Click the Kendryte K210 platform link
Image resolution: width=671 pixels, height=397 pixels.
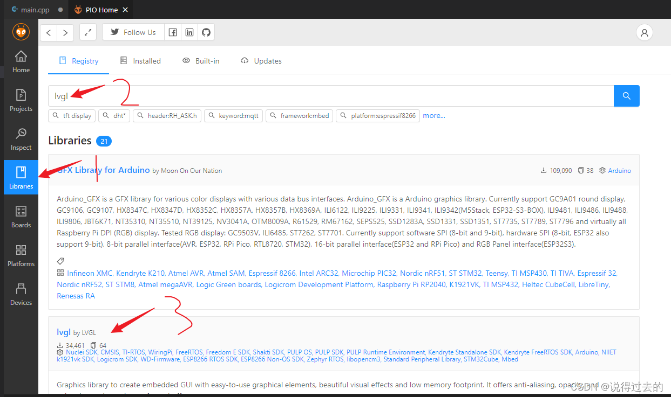coord(141,273)
